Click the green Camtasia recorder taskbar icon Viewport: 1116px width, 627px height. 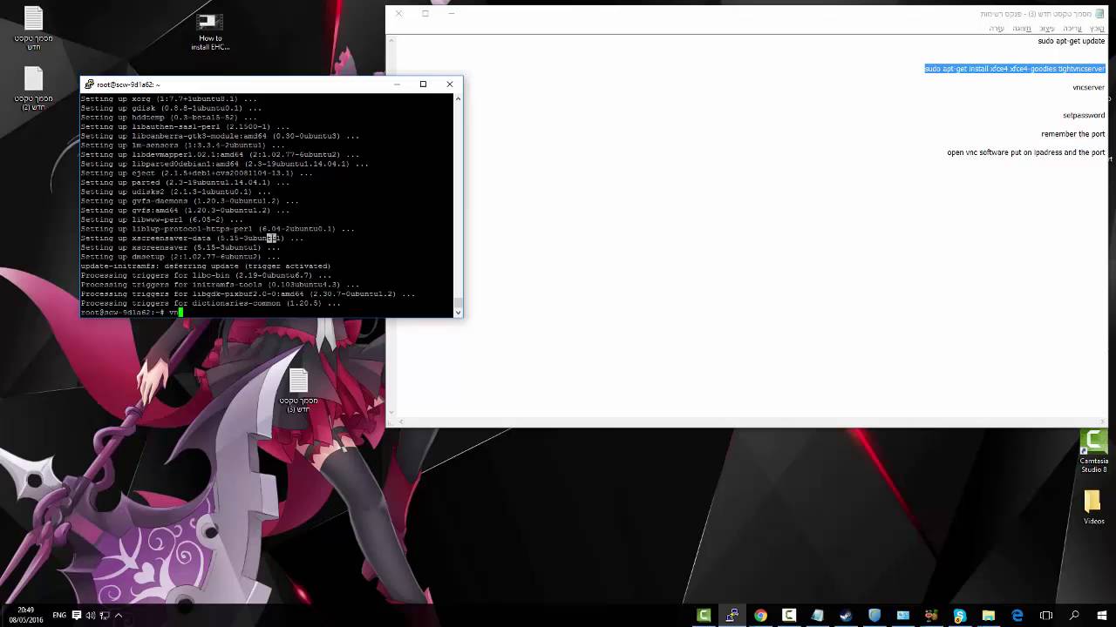point(704,616)
